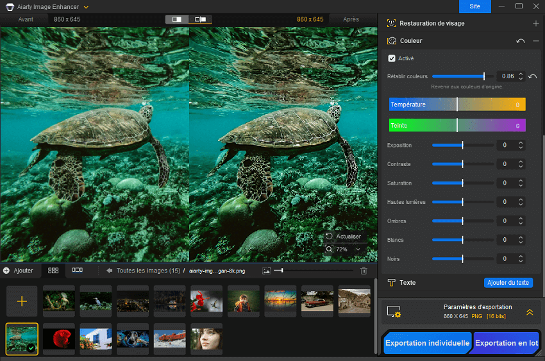Open the 72% zoom level dropdown
Screen dimensions: 545x361
point(357,249)
